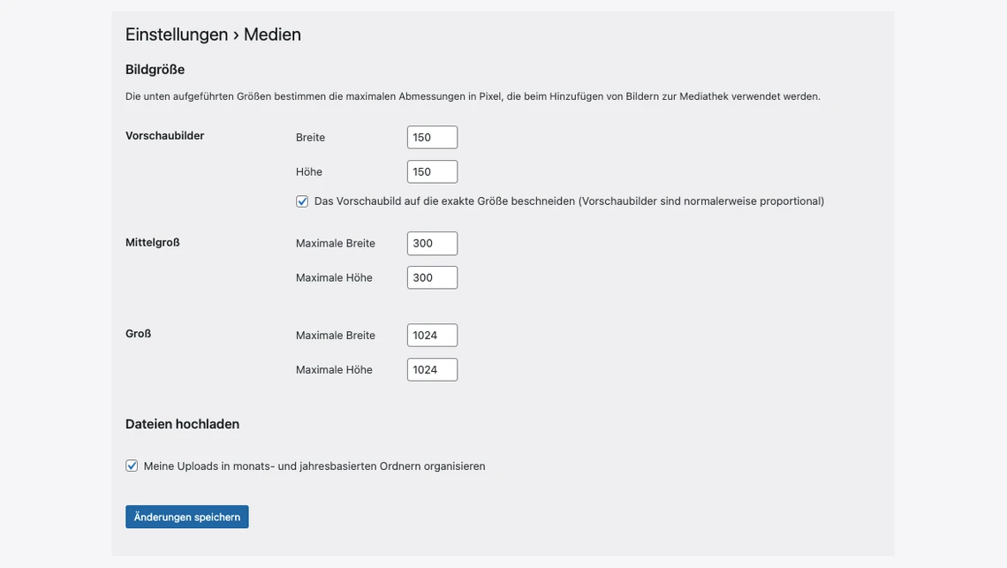Click the 'Meine Uploads in monats-' label text
This screenshot has height=568, width=1007.
pyautogui.click(x=314, y=466)
